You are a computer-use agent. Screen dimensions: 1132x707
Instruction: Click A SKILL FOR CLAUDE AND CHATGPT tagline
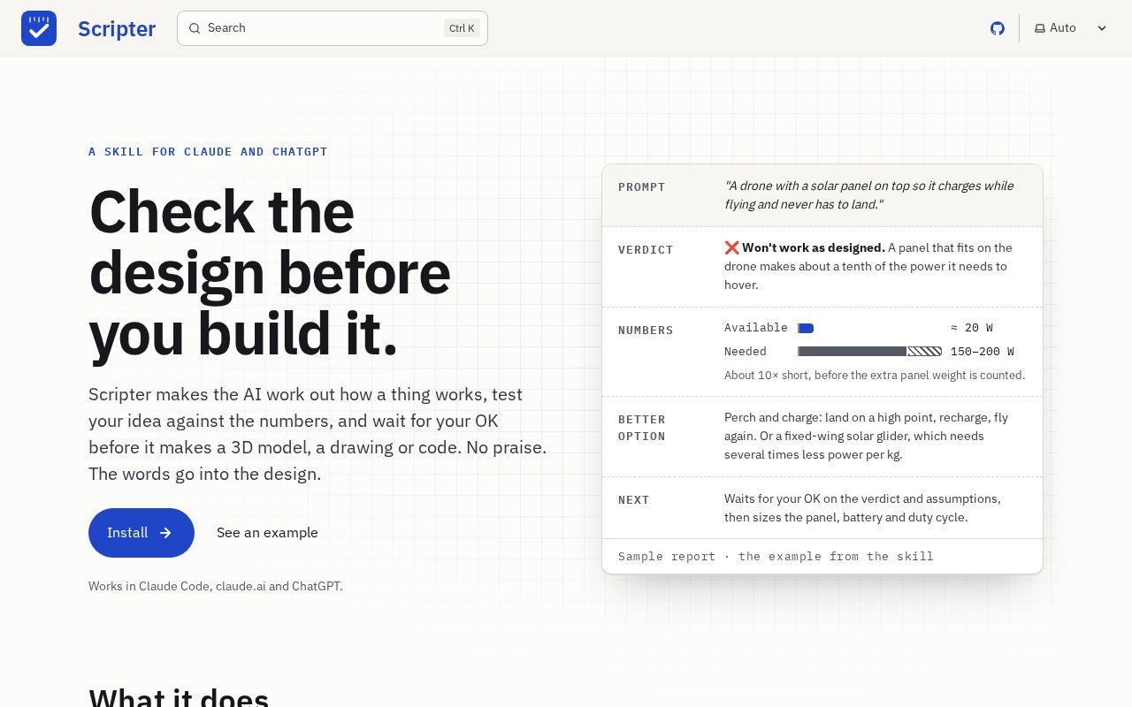click(208, 152)
